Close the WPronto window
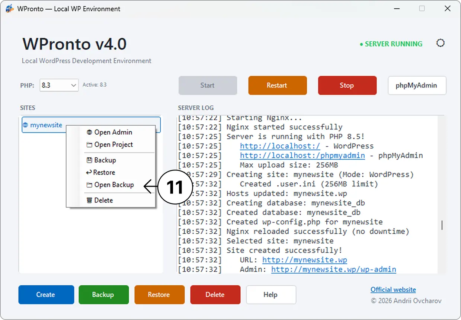461x320 pixels. [x=448, y=9]
